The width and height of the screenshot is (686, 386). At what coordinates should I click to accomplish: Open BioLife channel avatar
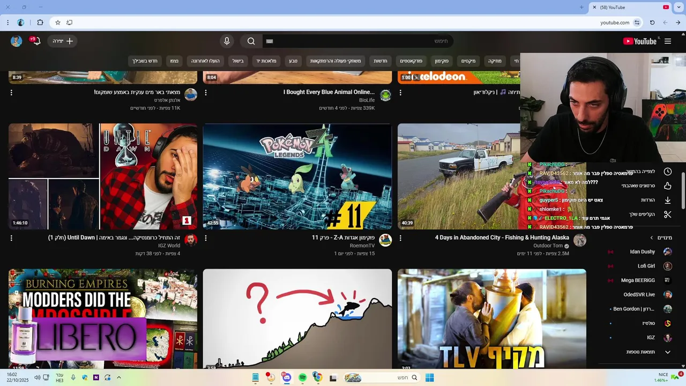coord(385,95)
